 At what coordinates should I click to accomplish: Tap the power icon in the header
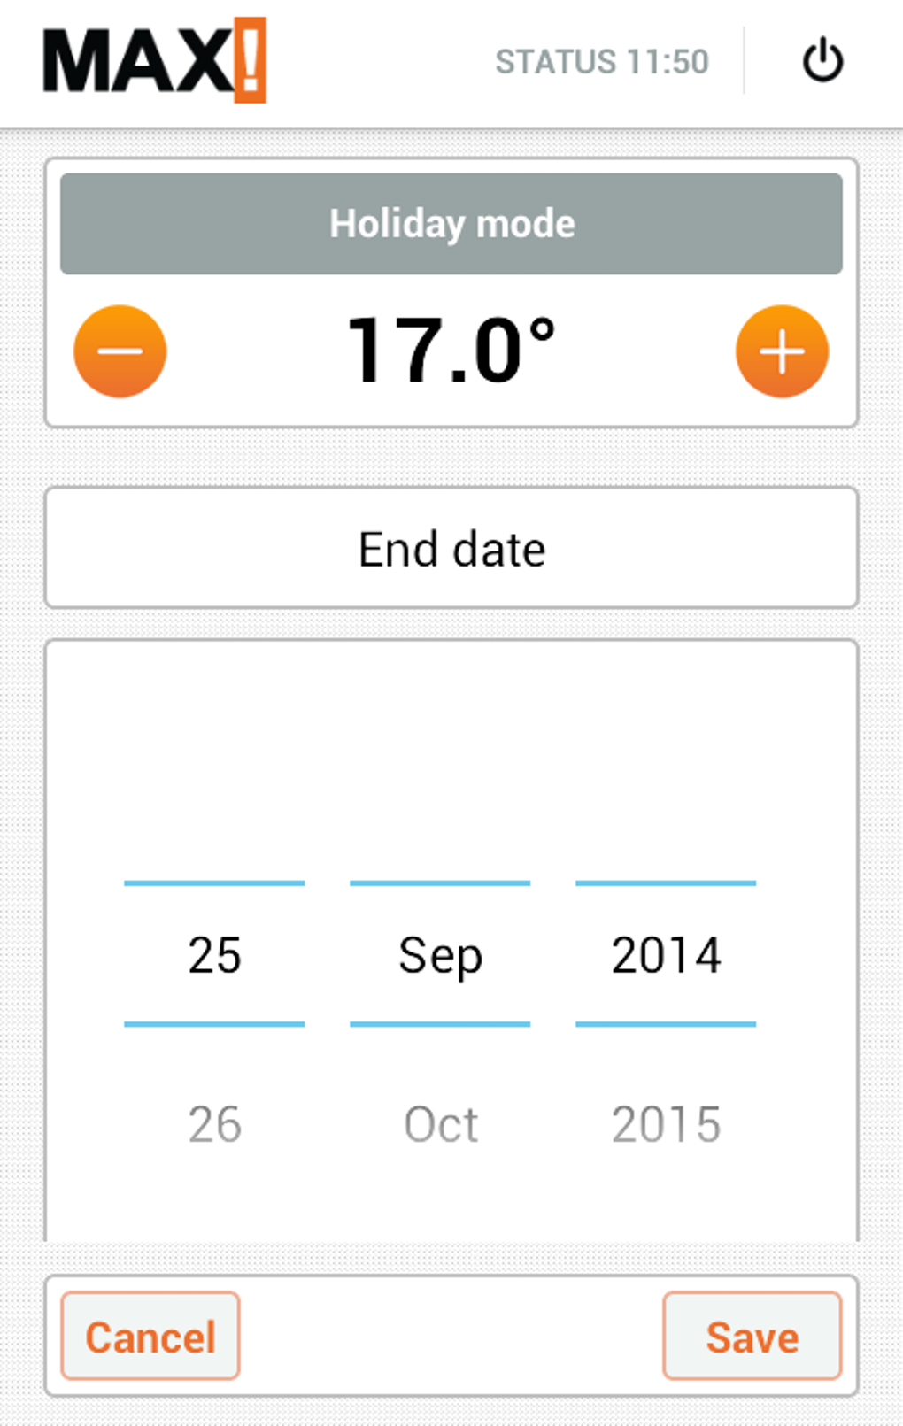click(822, 60)
